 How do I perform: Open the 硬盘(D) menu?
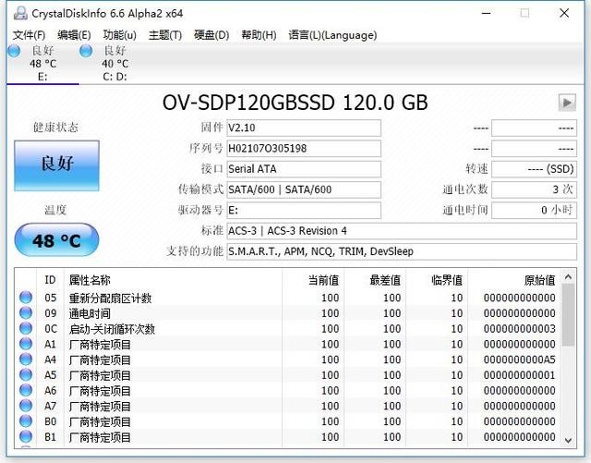211,35
